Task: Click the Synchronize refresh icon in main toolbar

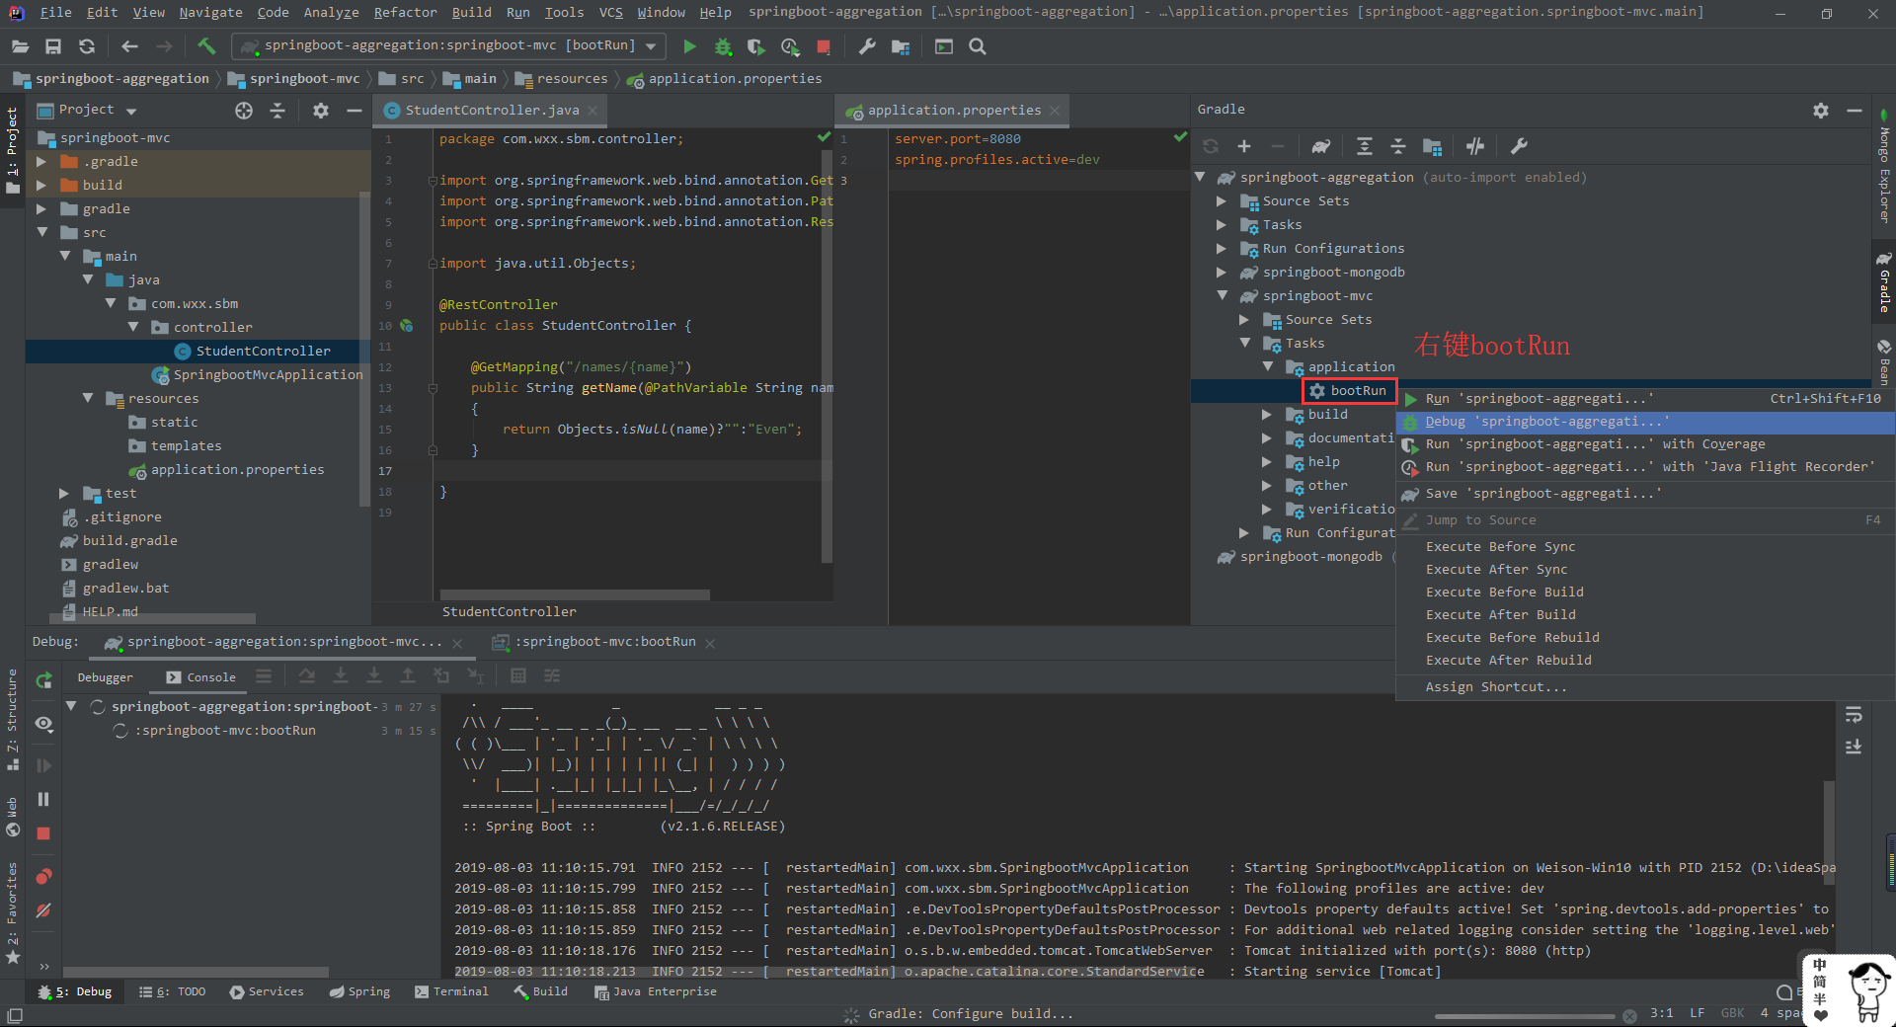Action: pyautogui.click(x=87, y=46)
